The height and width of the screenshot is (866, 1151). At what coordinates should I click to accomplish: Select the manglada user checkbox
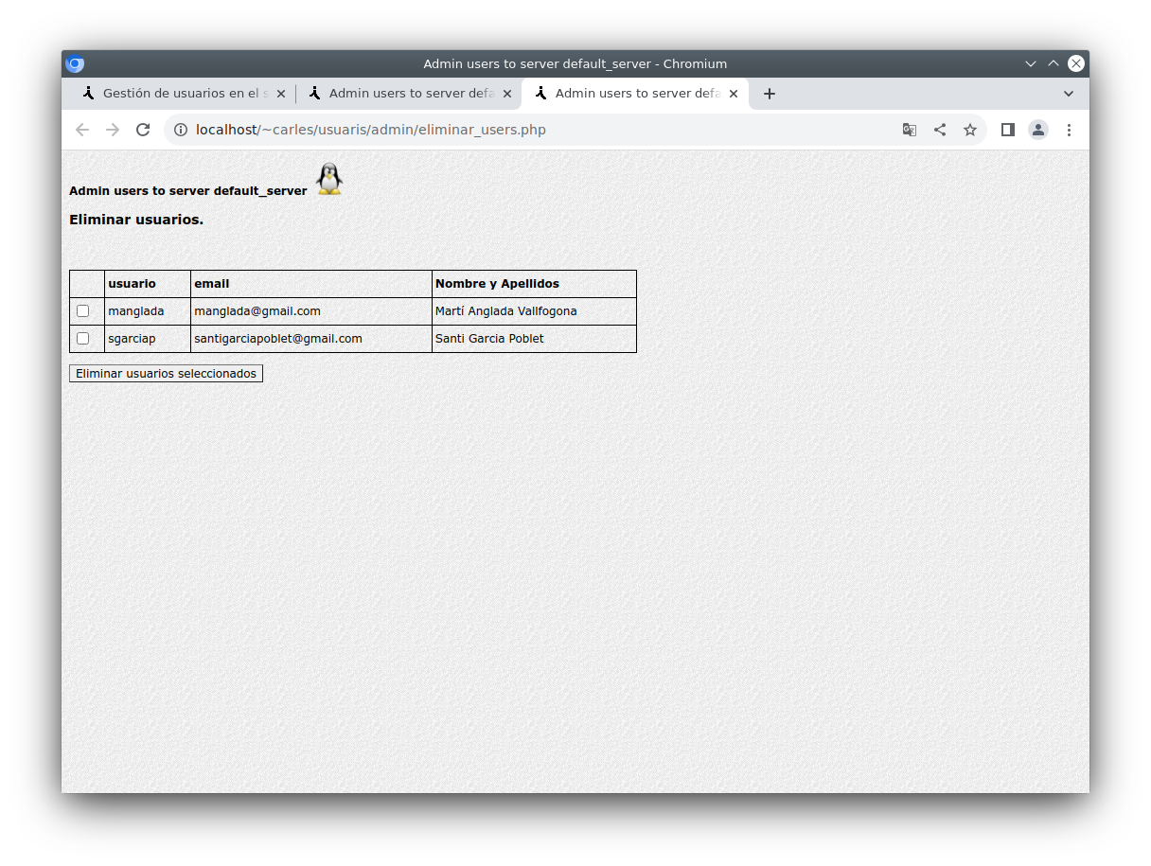[x=83, y=310]
